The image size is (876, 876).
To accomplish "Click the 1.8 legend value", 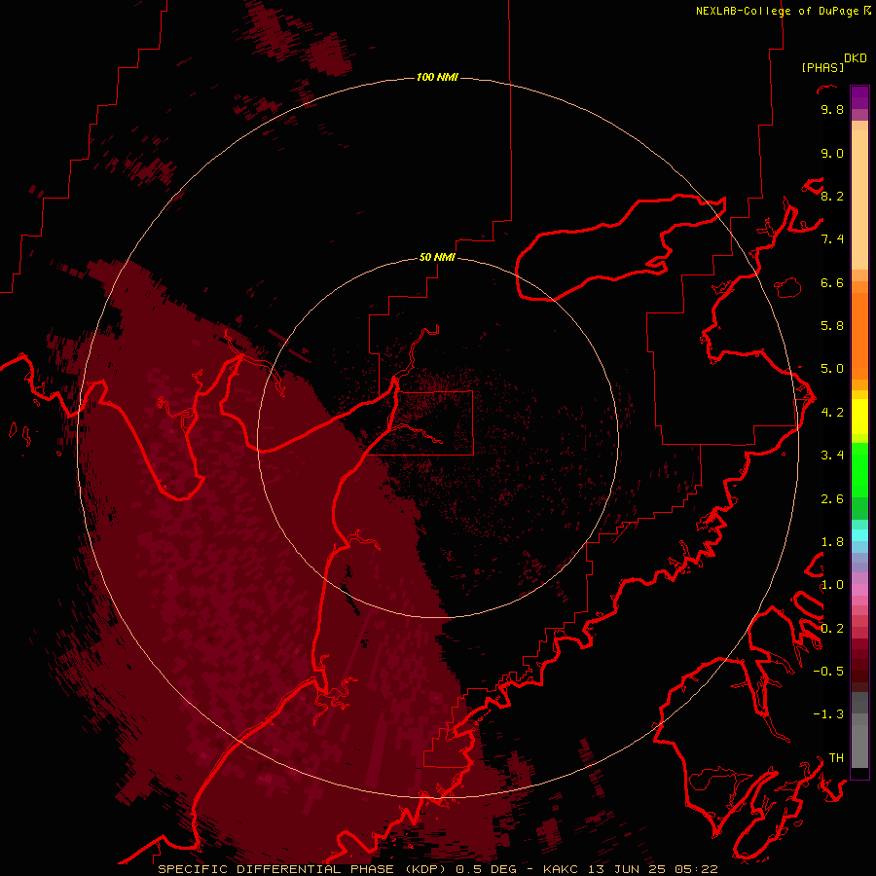I will click(832, 541).
